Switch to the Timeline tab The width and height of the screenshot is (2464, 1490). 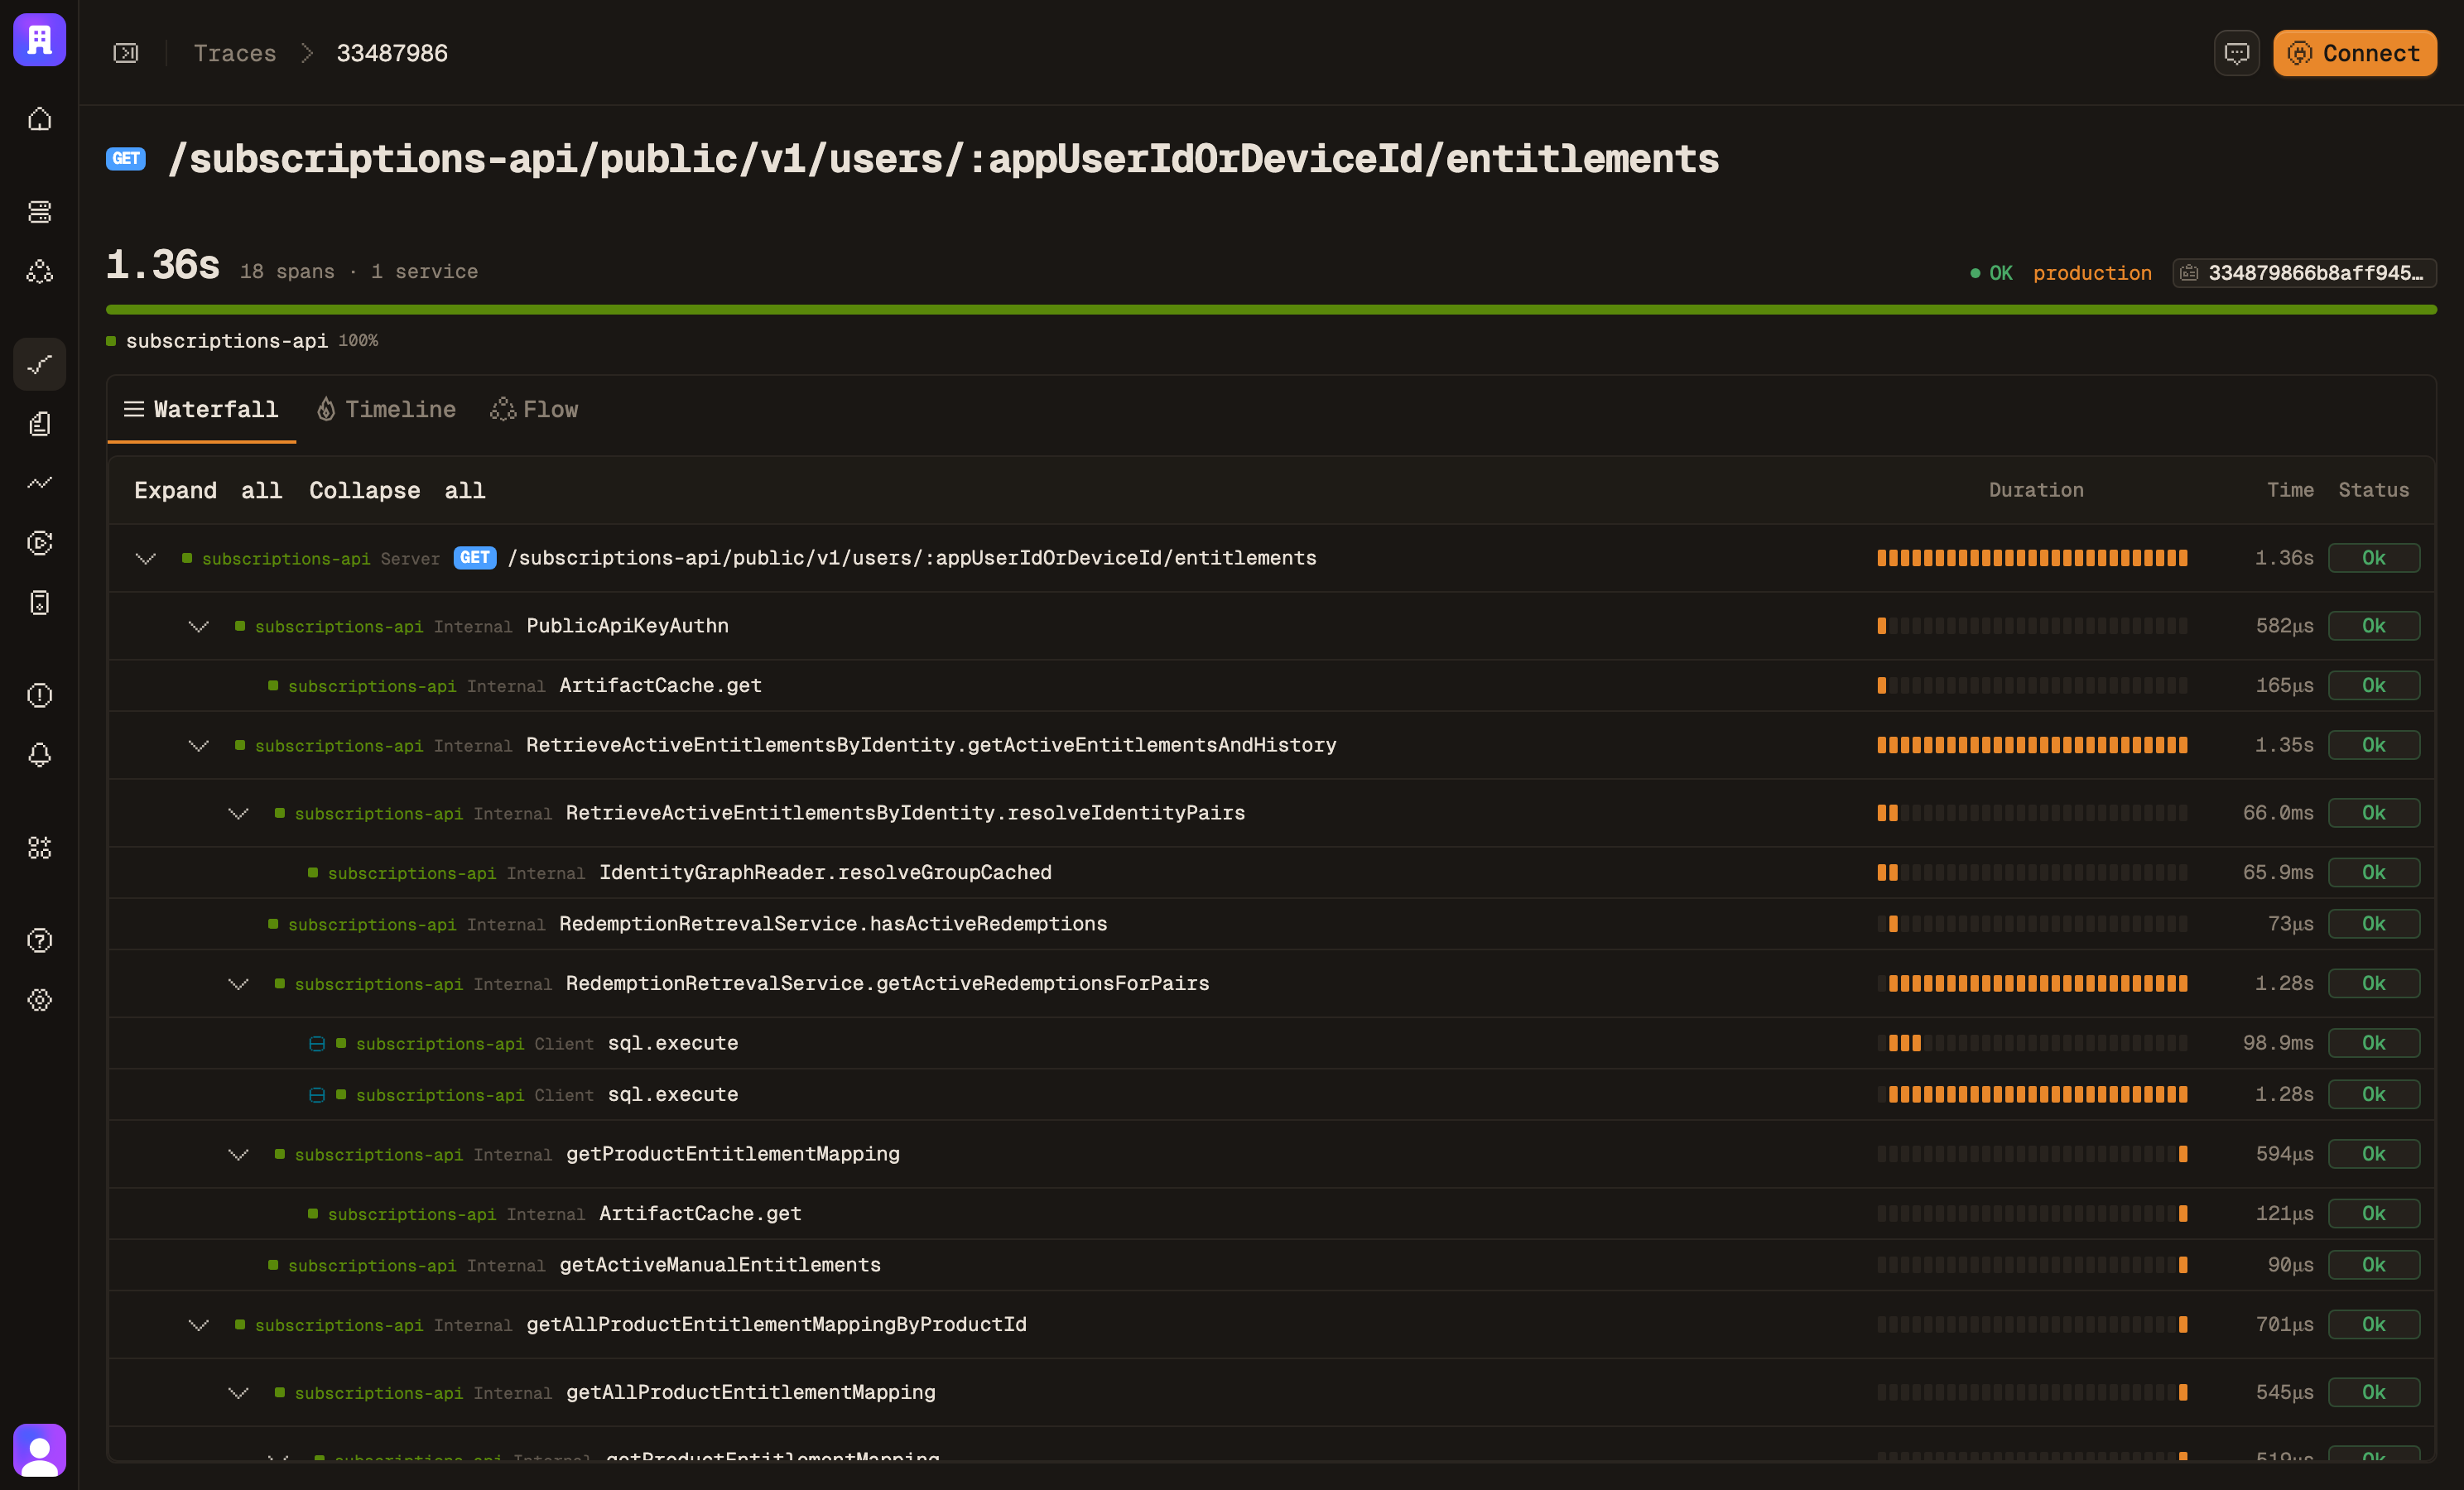pos(386,409)
